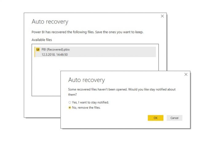This screenshot has width=215, height=141.
Task: Close the front Auto recovery dialog
Action: [186, 74]
